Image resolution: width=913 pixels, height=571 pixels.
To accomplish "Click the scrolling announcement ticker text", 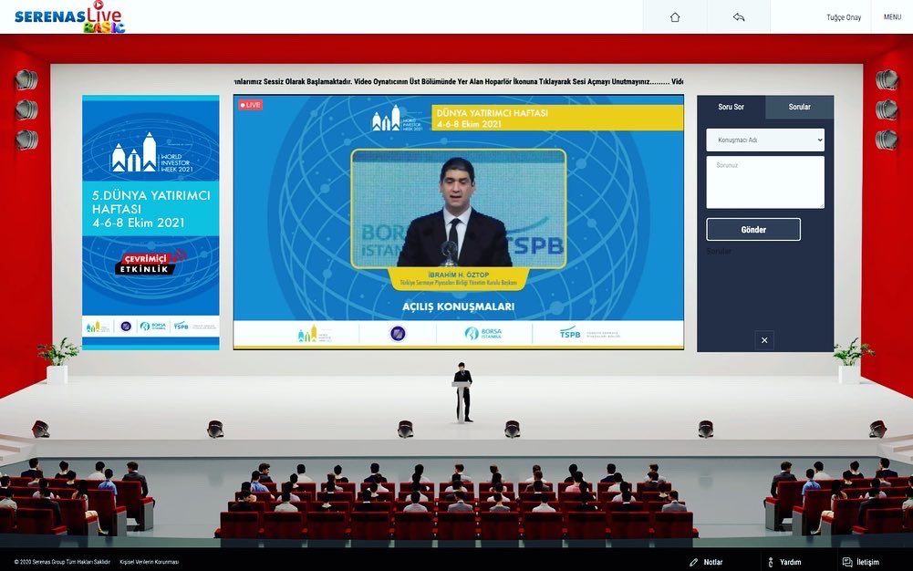I will click(458, 81).
